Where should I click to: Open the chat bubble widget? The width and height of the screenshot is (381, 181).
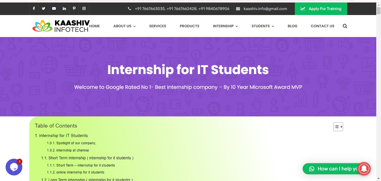pos(14,167)
